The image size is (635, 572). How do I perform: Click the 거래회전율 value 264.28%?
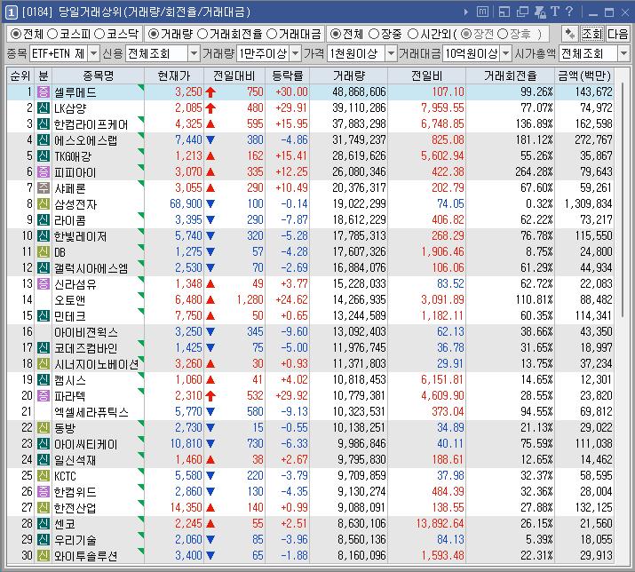click(x=534, y=171)
